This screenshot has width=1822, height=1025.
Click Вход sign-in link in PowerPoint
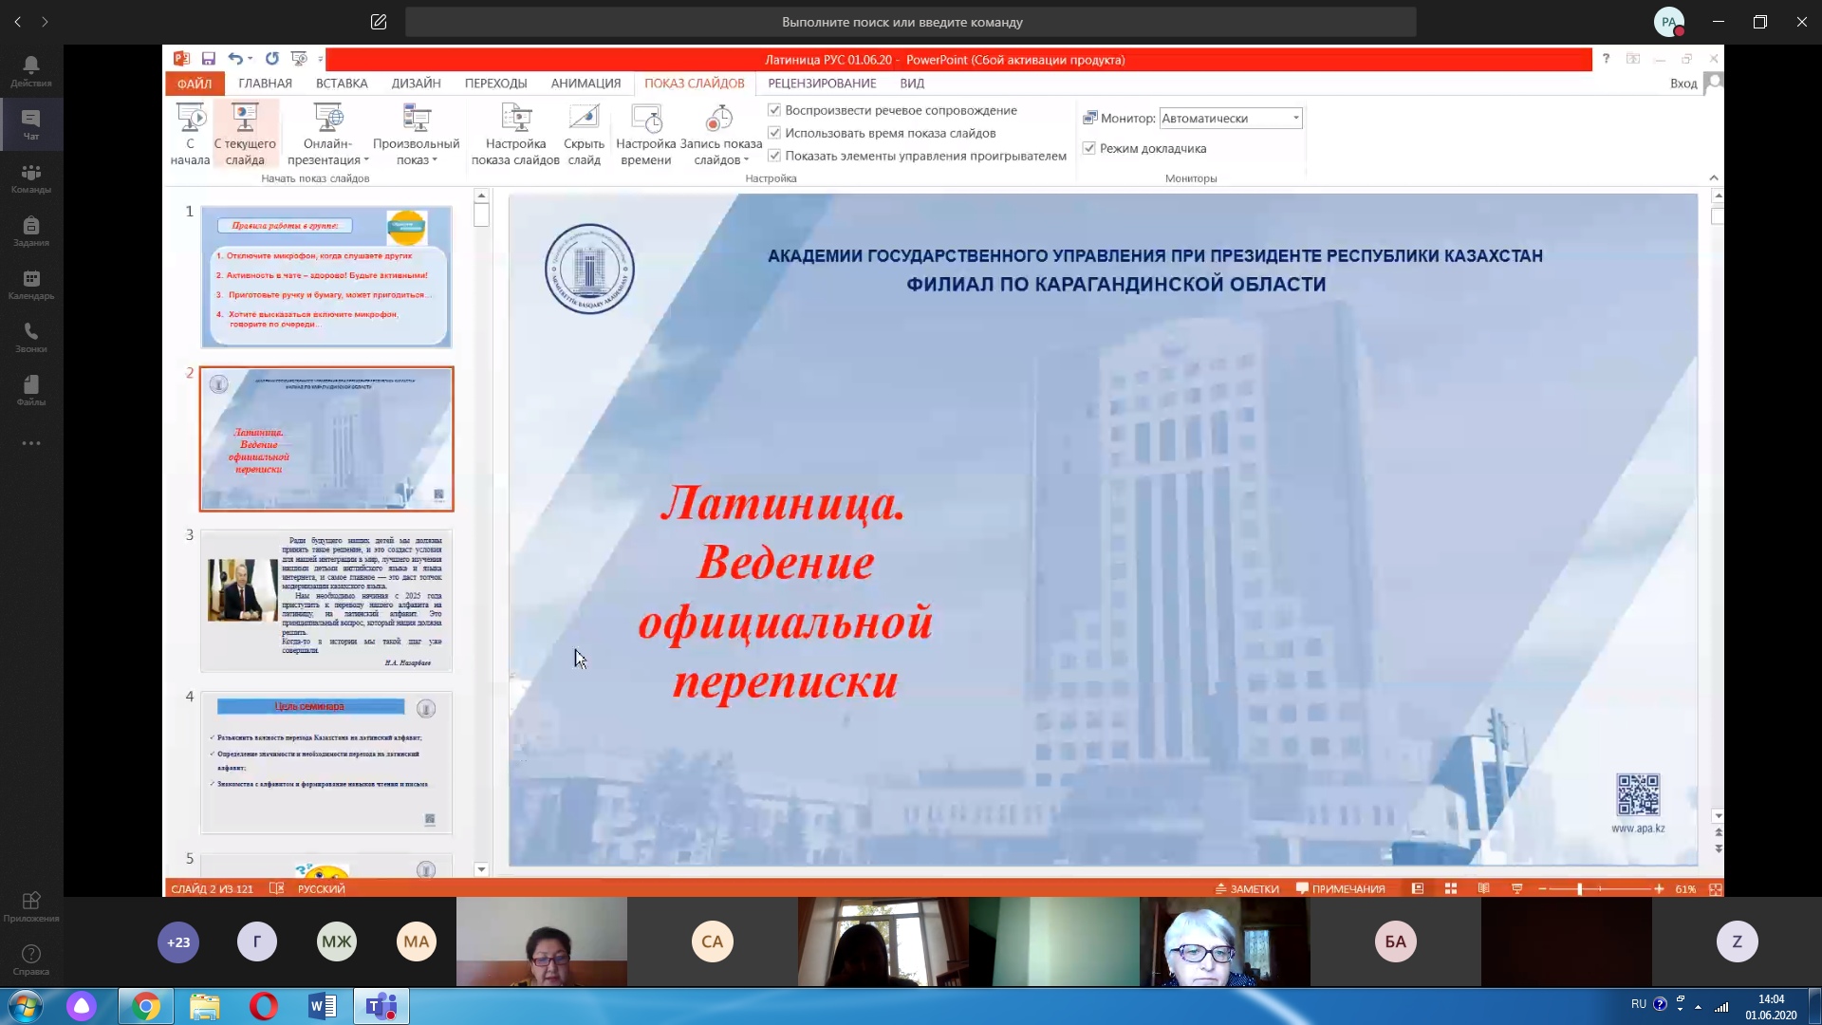[1683, 84]
